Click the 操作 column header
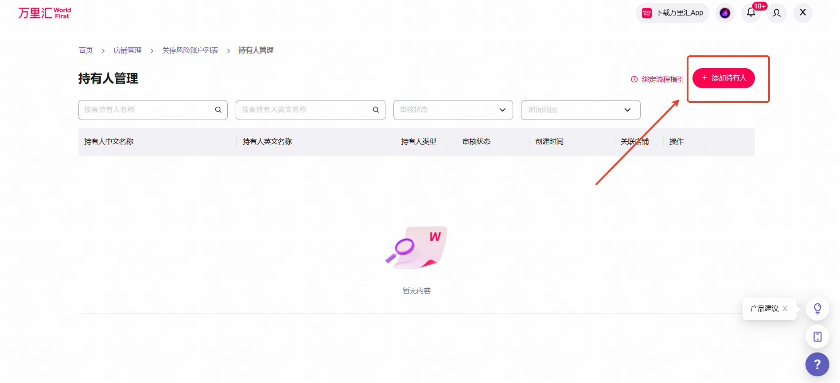Viewport: 840px width, 383px height. (x=677, y=142)
